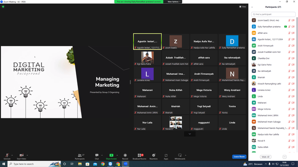Open the Apps icon in toolbar
This screenshot has height=167, width=298.
click(x=166, y=155)
